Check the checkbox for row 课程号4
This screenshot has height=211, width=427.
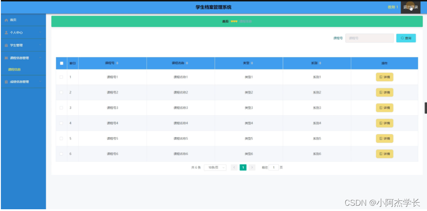61,123
